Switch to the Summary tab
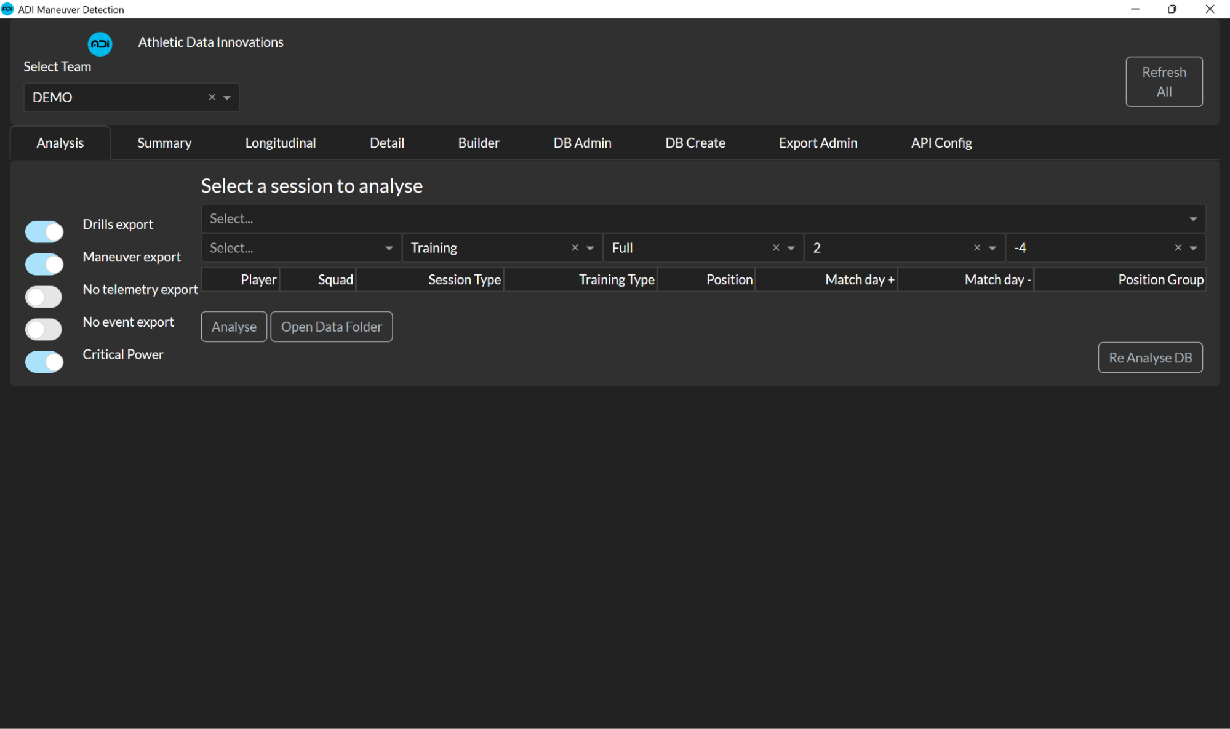Image resolution: width=1230 pixels, height=729 pixels. pyautogui.click(x=164, y=143)
